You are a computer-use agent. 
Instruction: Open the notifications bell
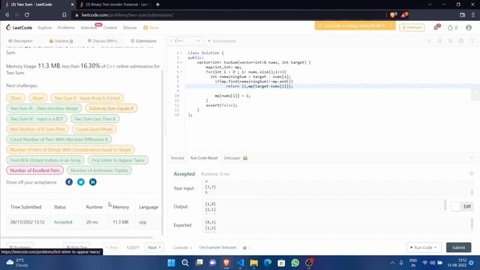click(436, 28)
